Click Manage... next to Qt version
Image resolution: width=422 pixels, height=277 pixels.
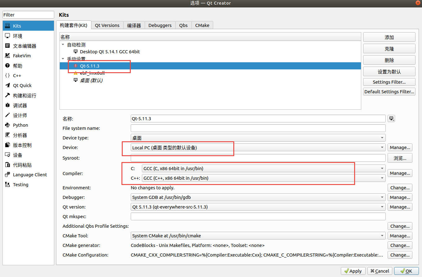[x=400, y=207]
